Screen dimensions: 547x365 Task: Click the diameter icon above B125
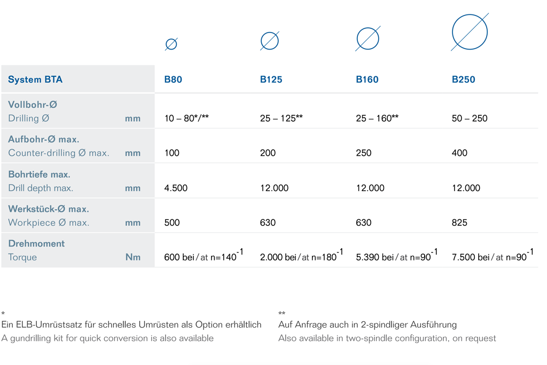click(270, 41)
